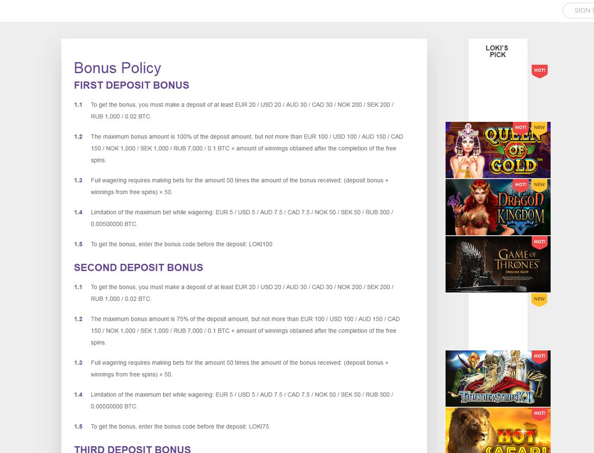Screen dimensions: 594x453
Task: Click the standalone NEW badge below Game of Thrones
Action: point(540,300)
